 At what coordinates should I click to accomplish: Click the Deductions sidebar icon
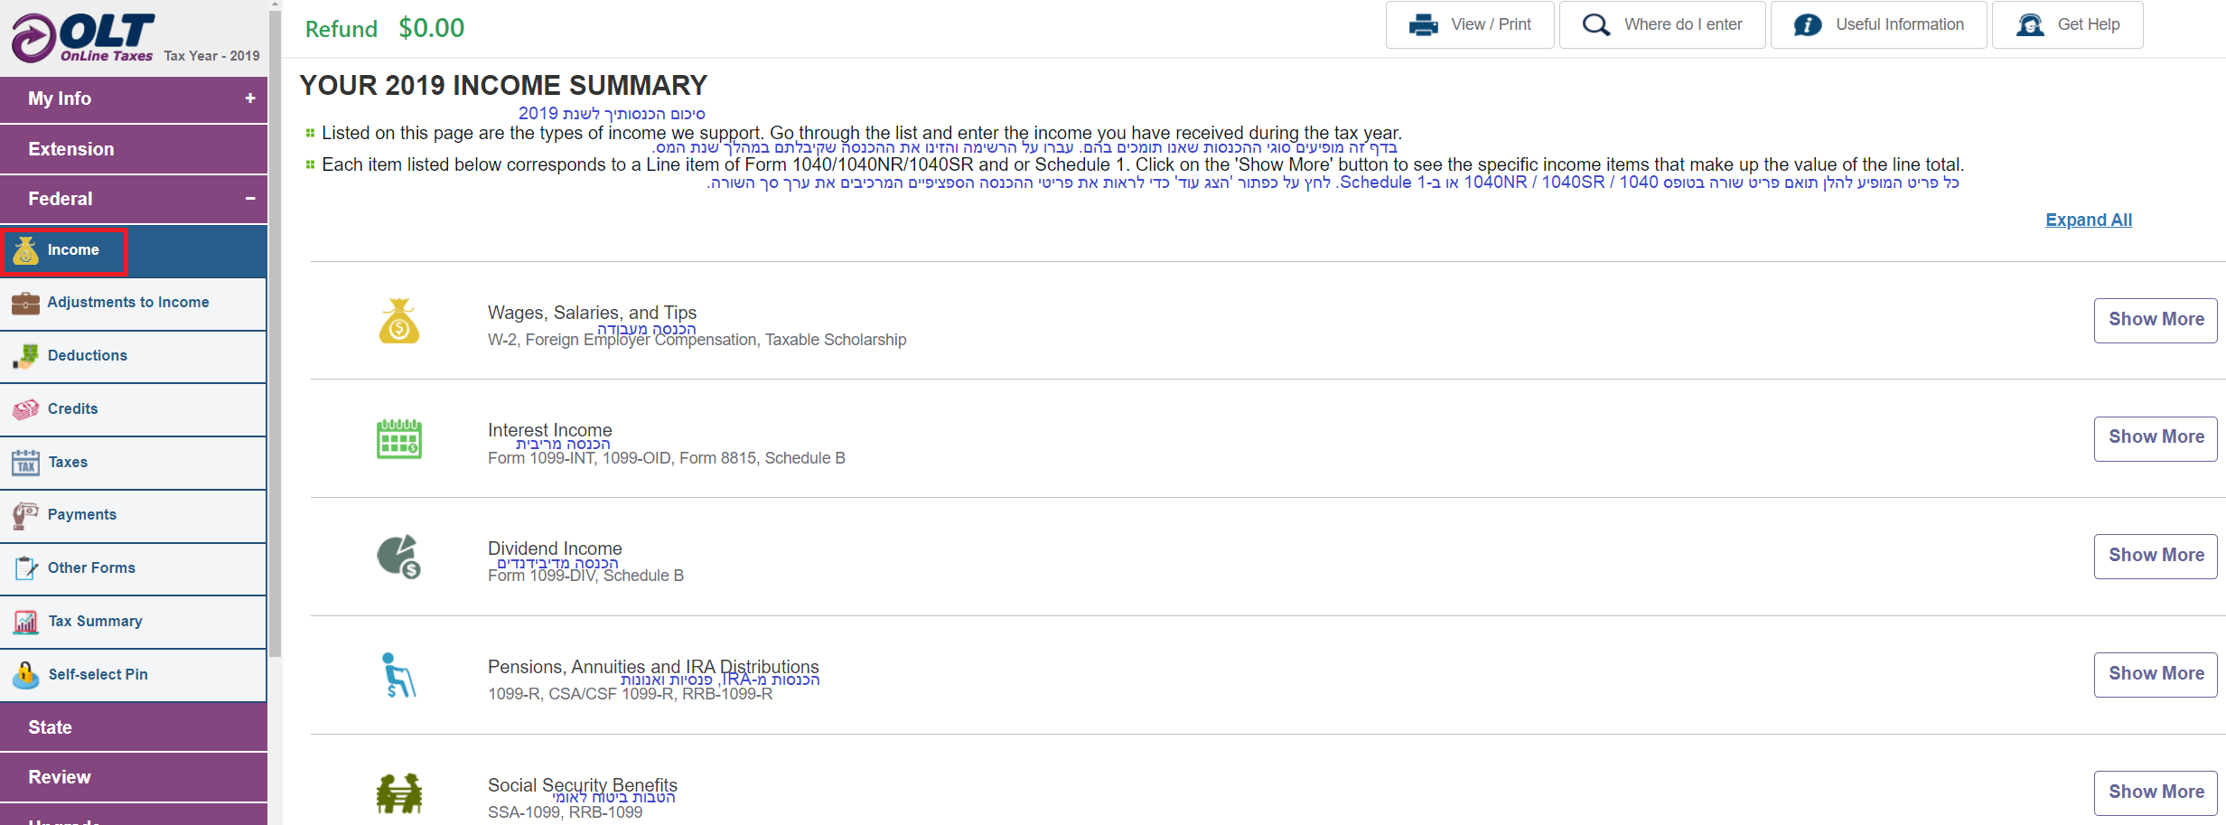pos(25,356)
